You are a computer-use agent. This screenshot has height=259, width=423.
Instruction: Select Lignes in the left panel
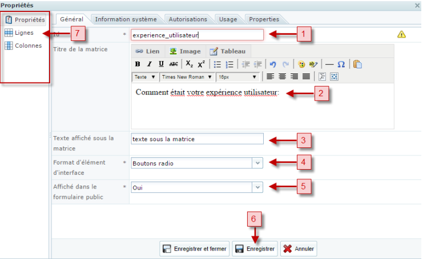(24, 33)
